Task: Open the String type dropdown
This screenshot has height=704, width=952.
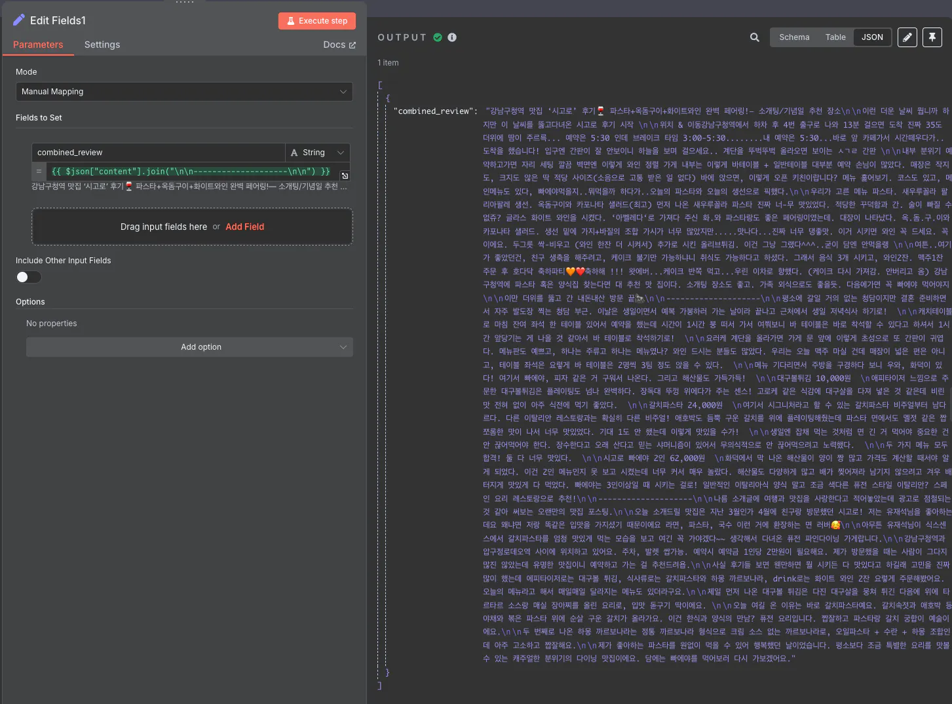Action: coord(318,153)
